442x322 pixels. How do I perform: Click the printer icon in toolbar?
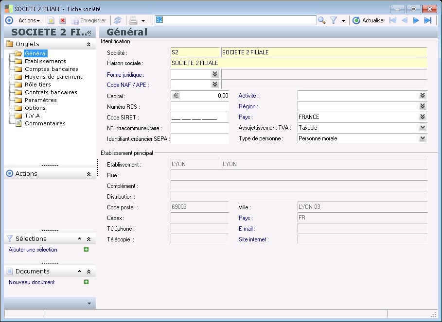coord(133,20)
